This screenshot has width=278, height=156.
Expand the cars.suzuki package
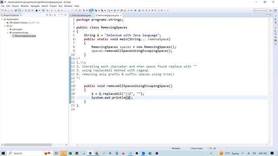[8, 29]
